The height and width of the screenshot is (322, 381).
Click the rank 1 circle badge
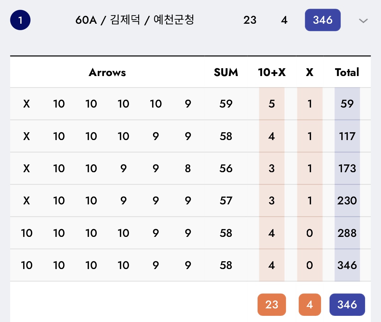click(20, 20)
